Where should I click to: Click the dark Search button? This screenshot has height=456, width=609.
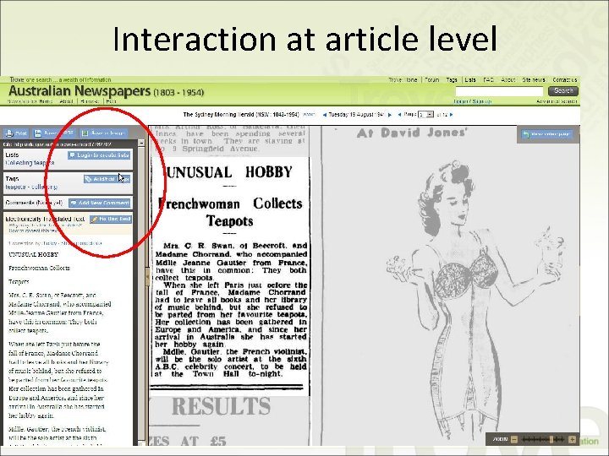pos(563,91)
